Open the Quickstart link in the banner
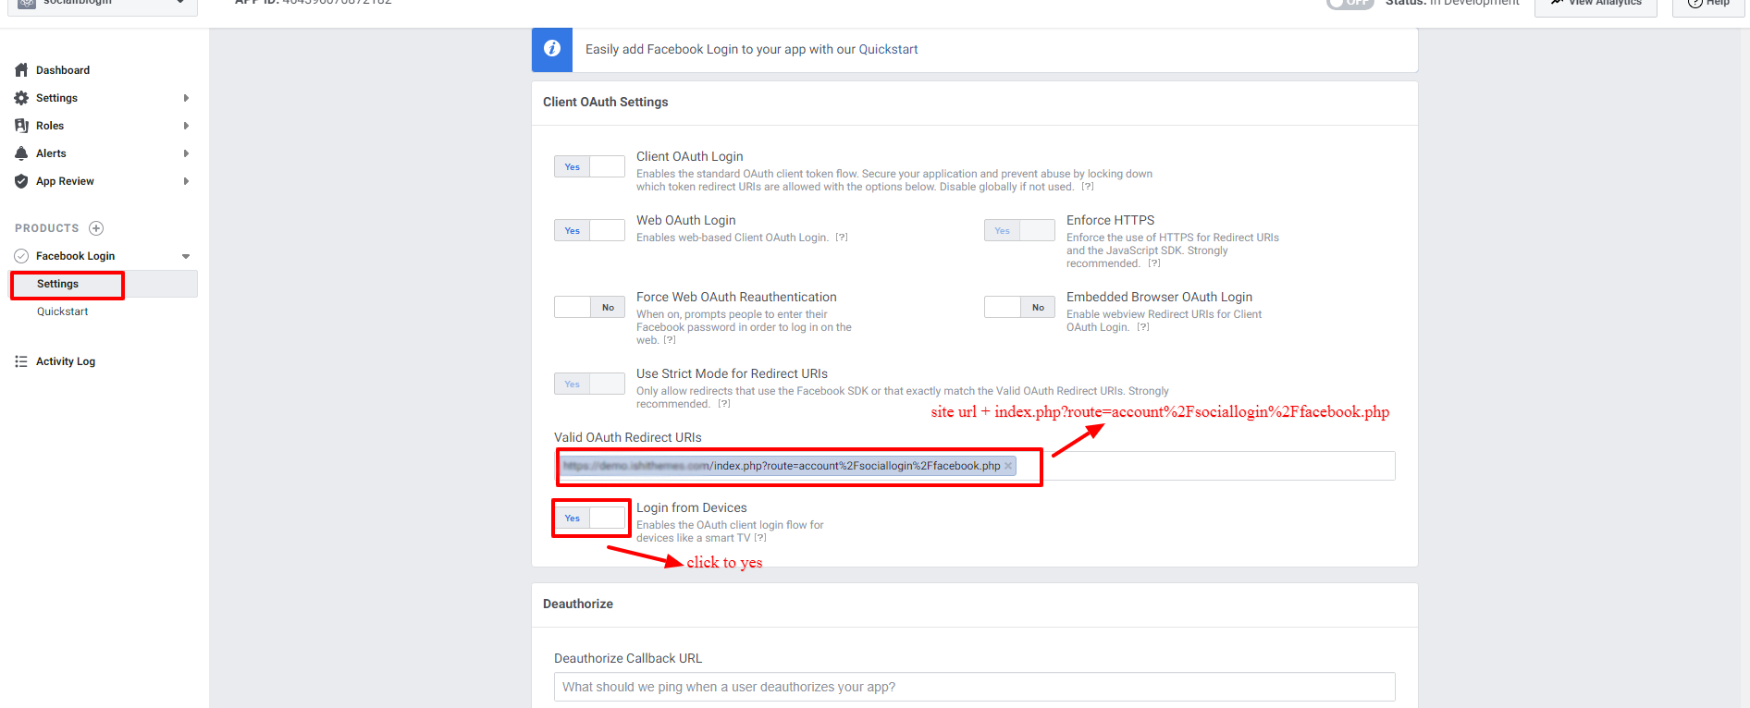This screenshot has width=1750, height=708. coord(888,49)
